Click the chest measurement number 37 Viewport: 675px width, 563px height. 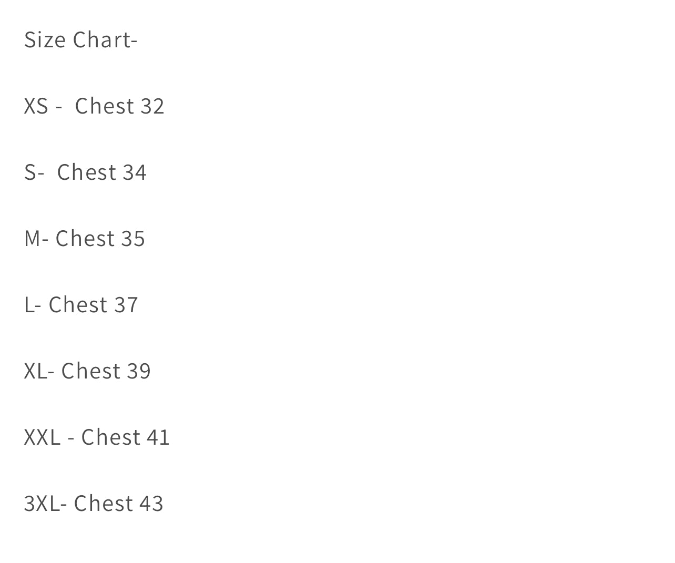click(x=126, y=305)
